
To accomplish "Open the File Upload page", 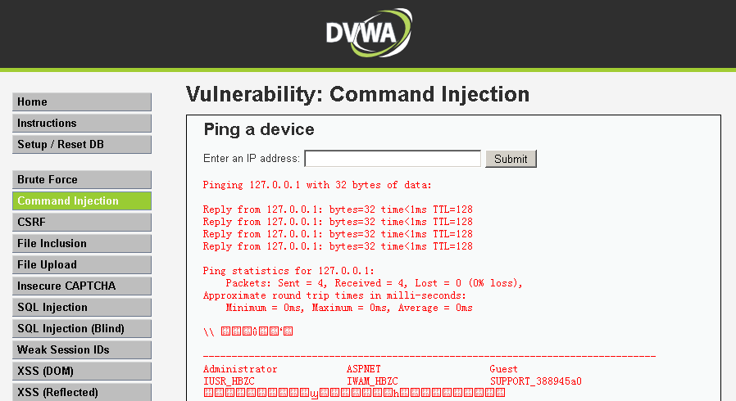I will pos(82,265).
